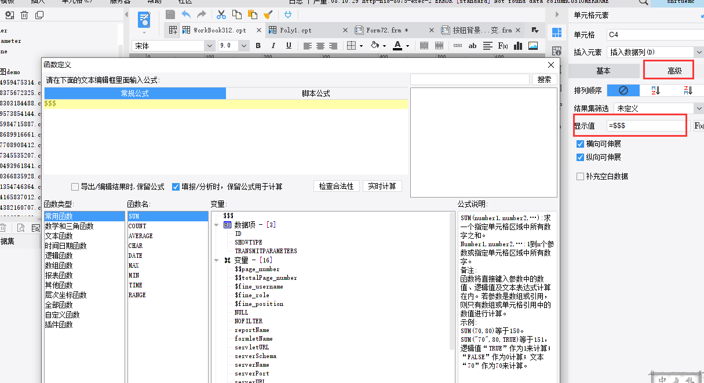Align cell text left
Screen dimensions: 704x383
(307, 46)
